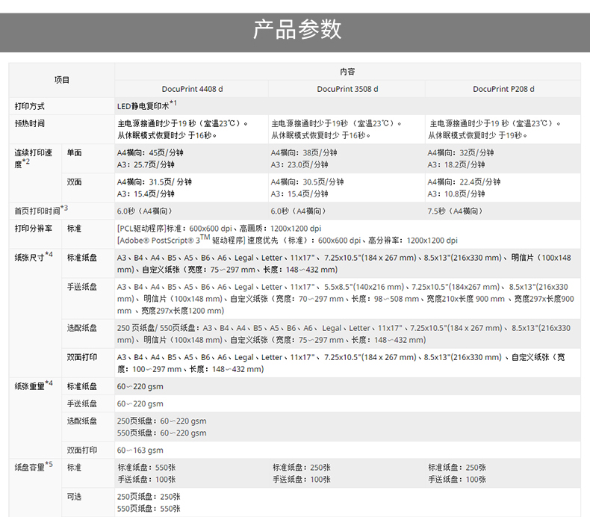Click the 内容 header cell
590x517 pixels.
[347, 72]
